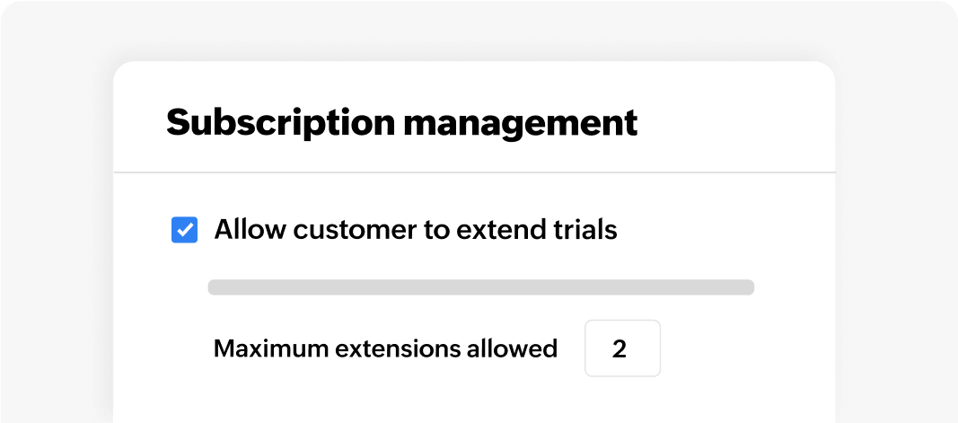Click the "Allow customer to extend trials" label
The height and width of the screenshot is (423, 958).
[x=415, y=230]
